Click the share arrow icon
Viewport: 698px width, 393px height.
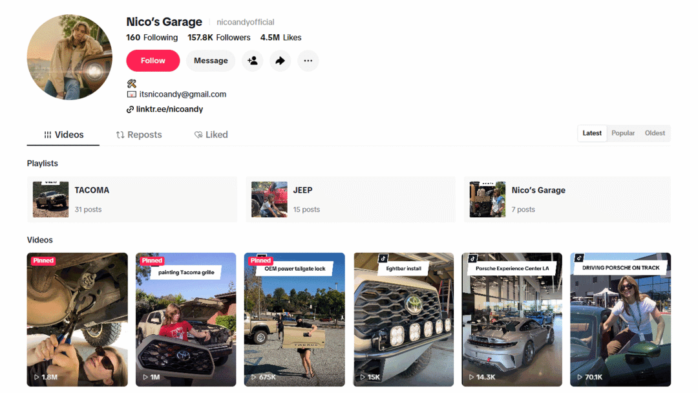280,61
